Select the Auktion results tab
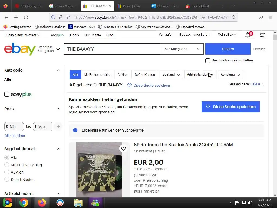277x208 pixels. (123, 75)
